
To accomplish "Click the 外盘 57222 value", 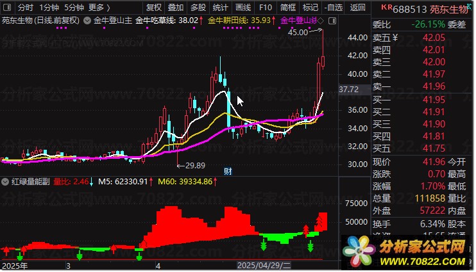I will pyautogui.click(x=432, y=211).
